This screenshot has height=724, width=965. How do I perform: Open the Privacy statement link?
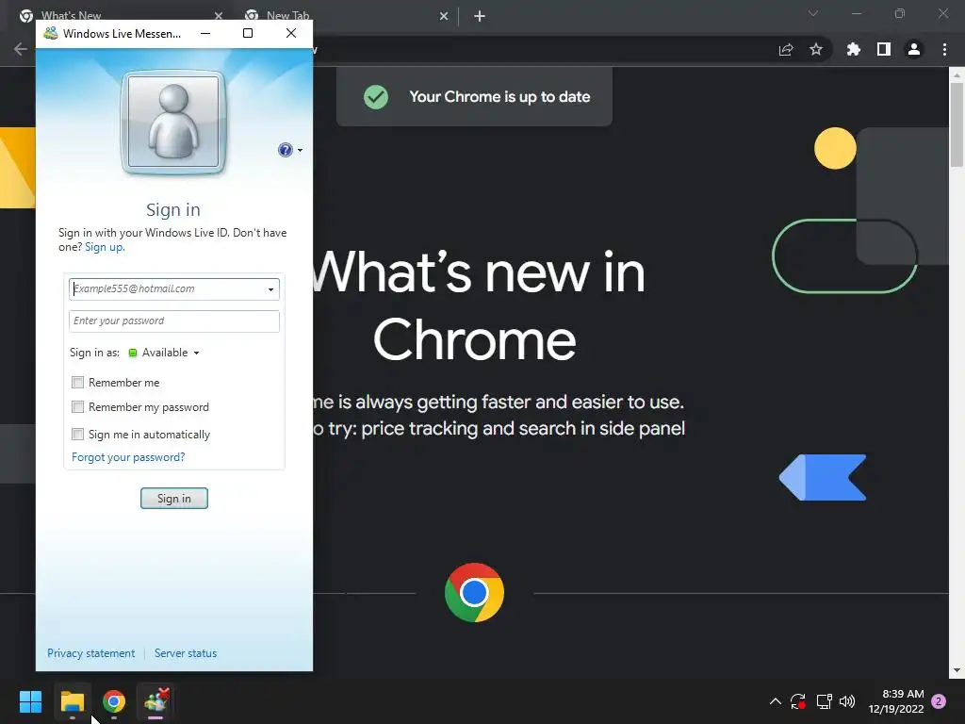coord(90,653)
